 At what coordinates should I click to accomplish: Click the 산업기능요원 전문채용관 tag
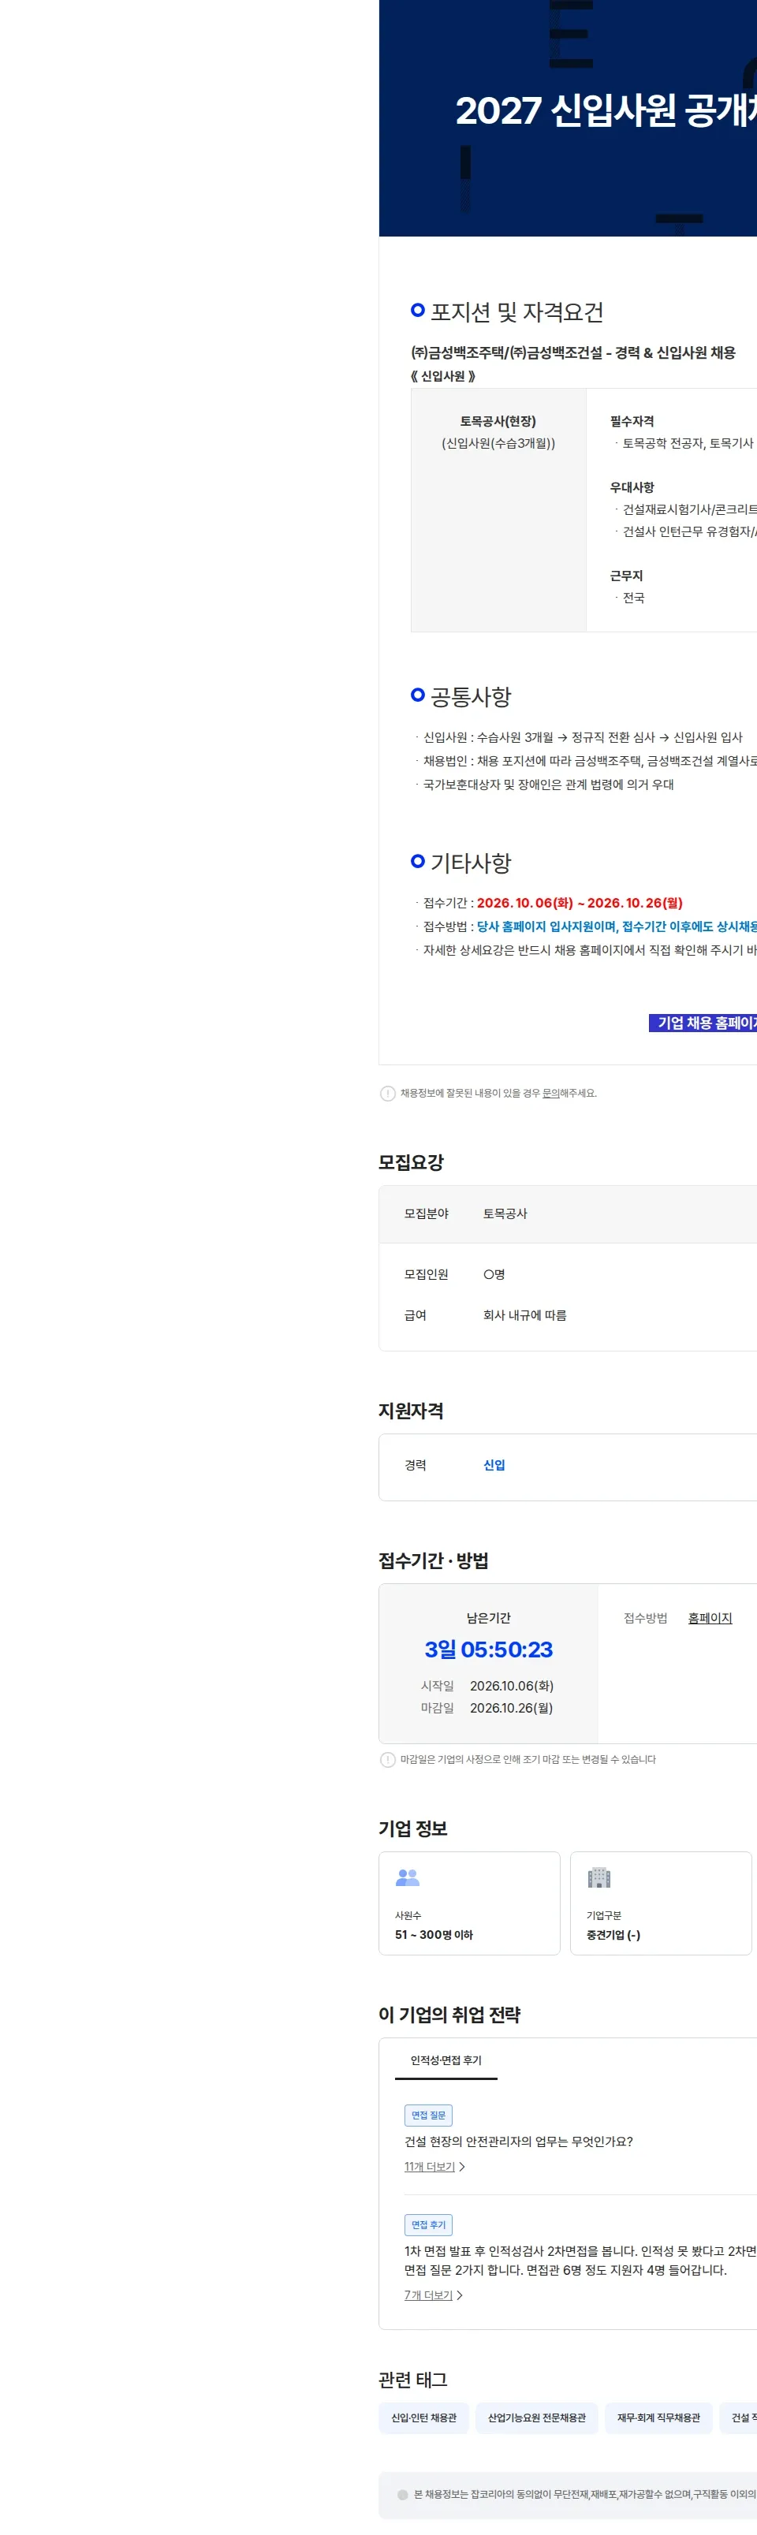coord(536,2418)
